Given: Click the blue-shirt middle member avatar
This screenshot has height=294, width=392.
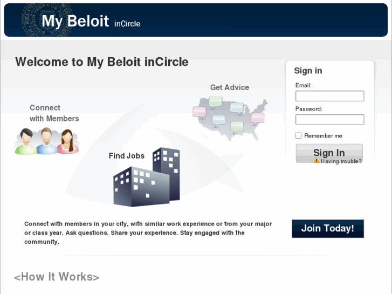Looking at the screenshot, I should (x=46, y=140).
